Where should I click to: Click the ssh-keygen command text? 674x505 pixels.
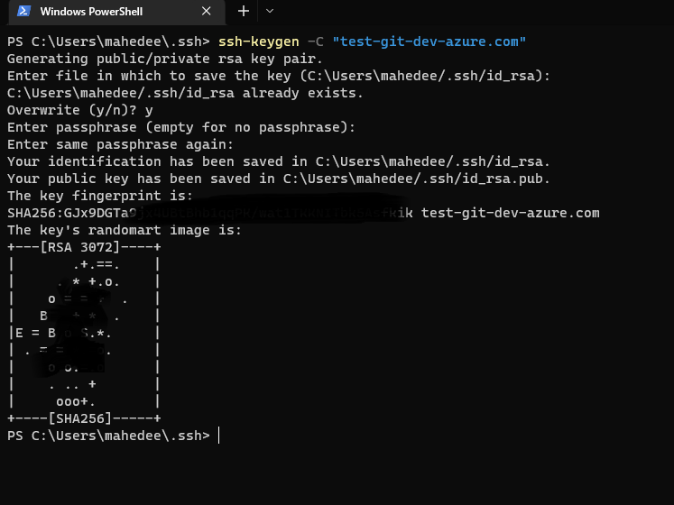pos(258,41)
